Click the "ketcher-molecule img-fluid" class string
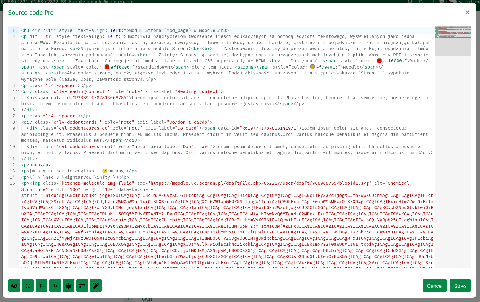Viewport: 480px width, 302px height. point(97,183)
